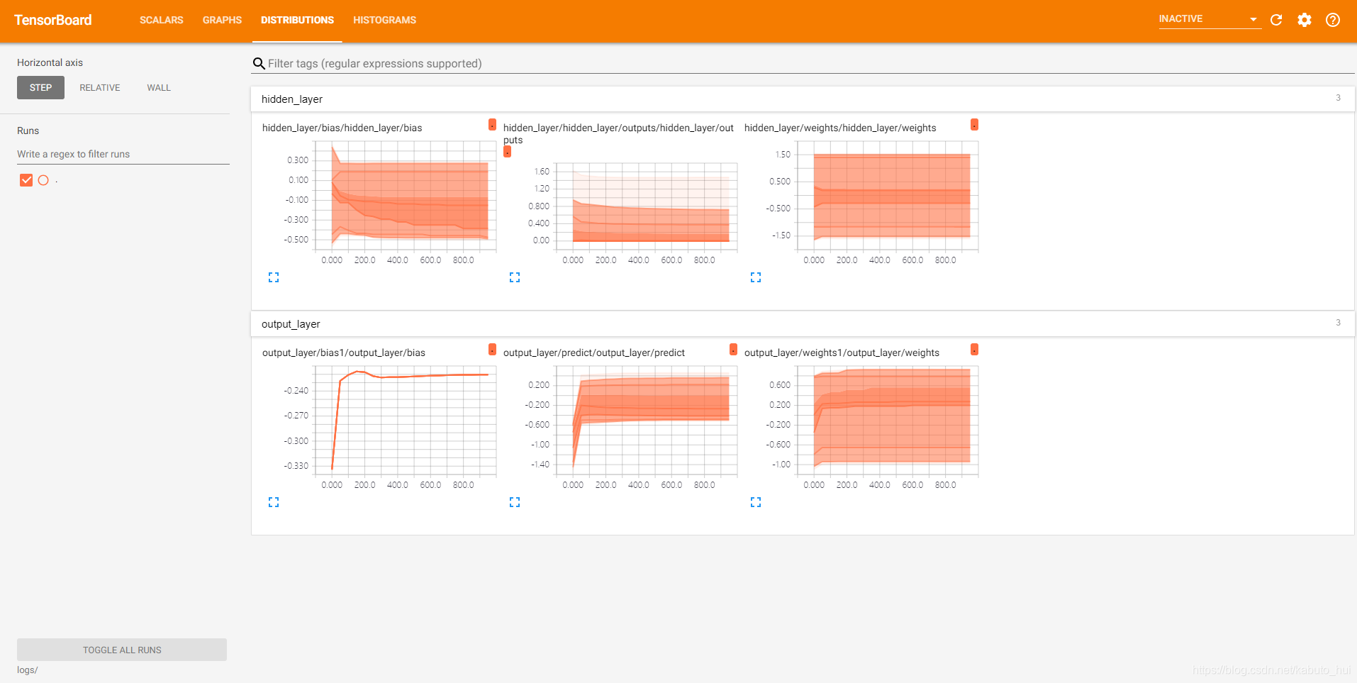Focus the regex runs filter field

coord(123,154)
